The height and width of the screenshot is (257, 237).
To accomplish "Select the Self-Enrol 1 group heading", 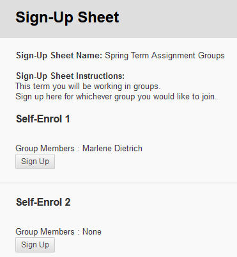I will (x=43, y=119).
